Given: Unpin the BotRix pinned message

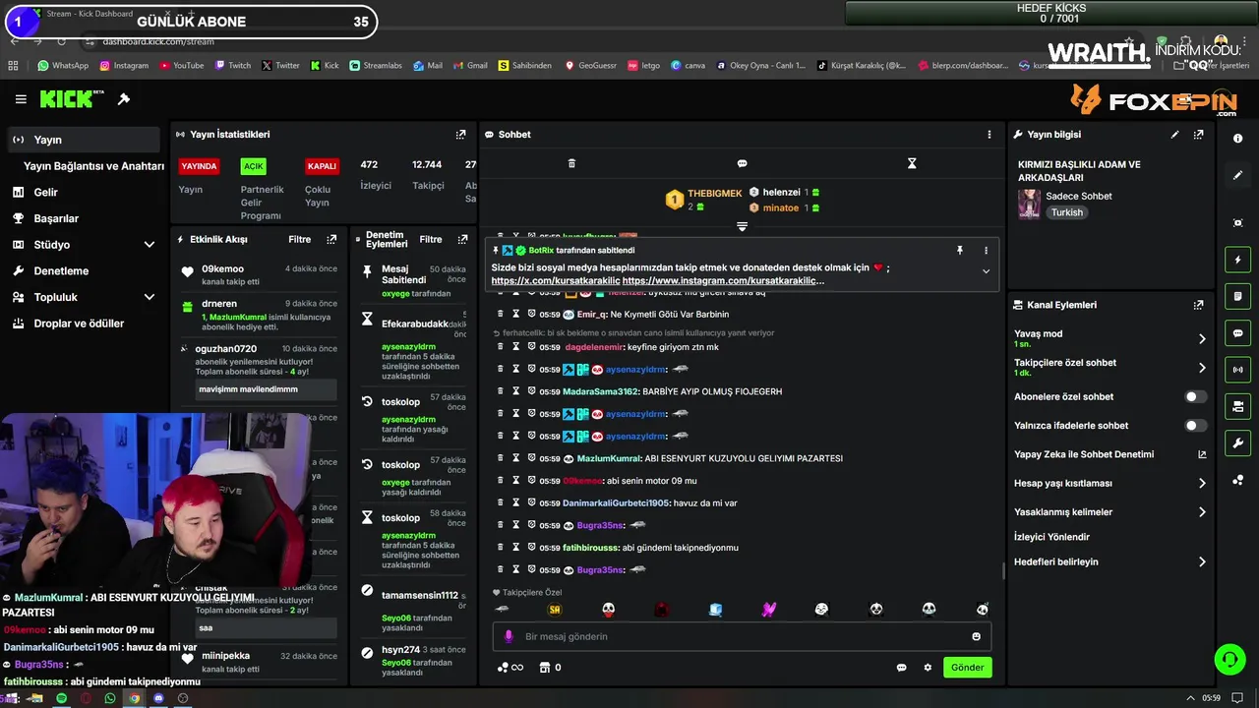Looking at the screenshot, I should (960, 251).
